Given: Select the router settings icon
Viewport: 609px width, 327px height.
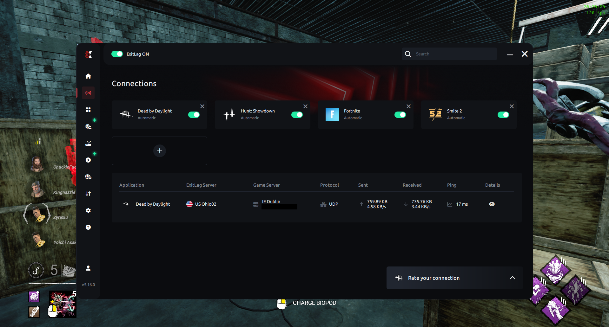Looking at the screenshot, I should coord(88,143).
